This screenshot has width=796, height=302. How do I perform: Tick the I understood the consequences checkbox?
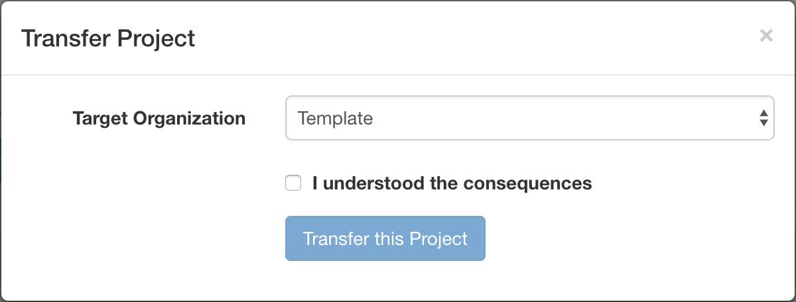click(293, 183)
